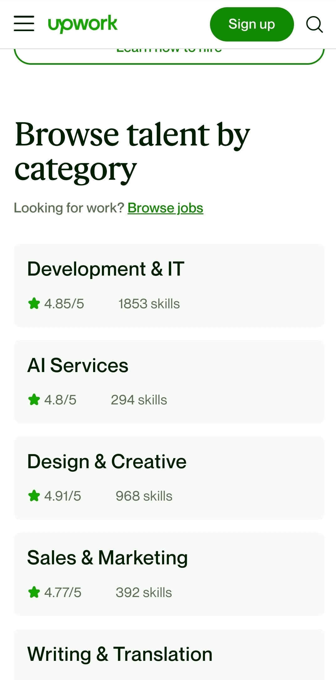Click the 1853 skills count
Viewport: 336px width, 680px height.
[x=149, y=304]
